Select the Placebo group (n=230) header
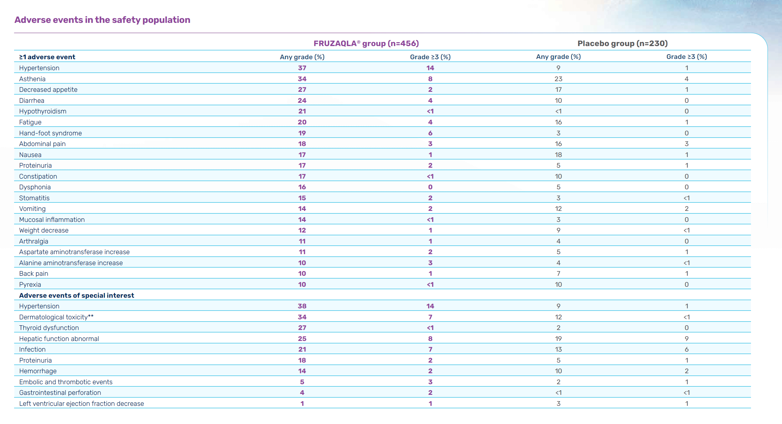782x424 pixels. coord(622,43)
